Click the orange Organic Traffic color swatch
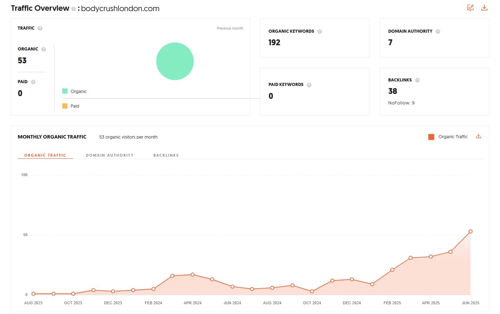The height and width of the screenshot is (314, 500). (x=431, y=136)
